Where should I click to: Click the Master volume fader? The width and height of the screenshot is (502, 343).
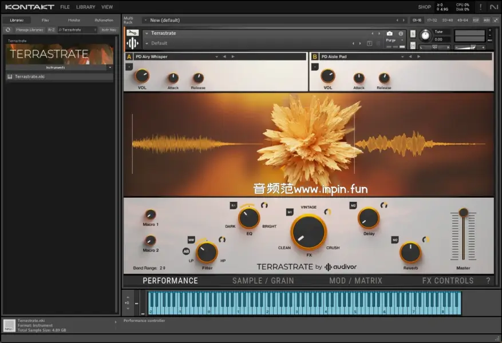[463, 213]
